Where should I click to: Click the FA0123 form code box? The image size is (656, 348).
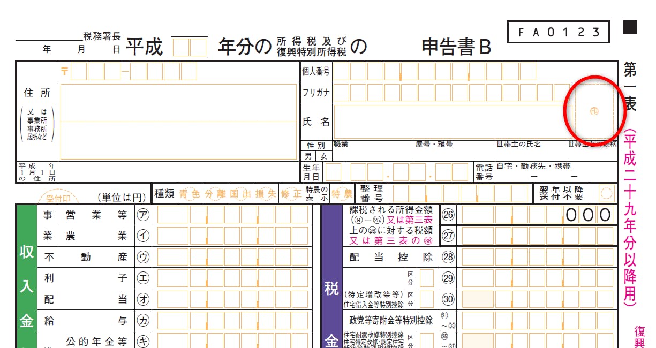click(x=559, y=32)
